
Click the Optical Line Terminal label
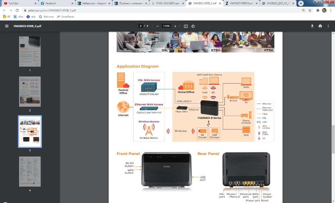click(x=149, y=113)
